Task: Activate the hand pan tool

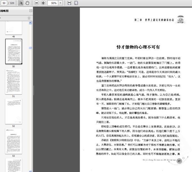Action: 27,3
